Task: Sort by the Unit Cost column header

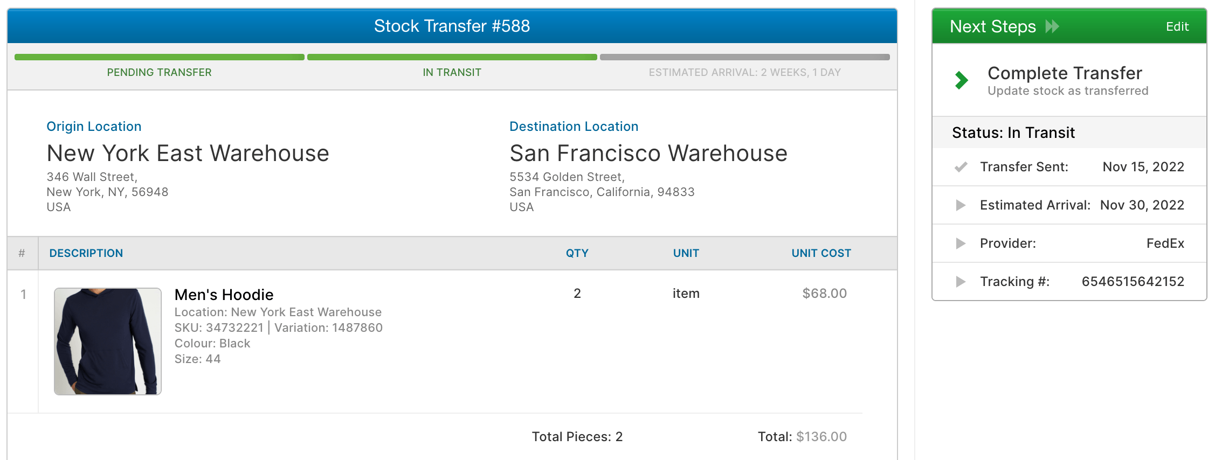Action: click(821, 253)
